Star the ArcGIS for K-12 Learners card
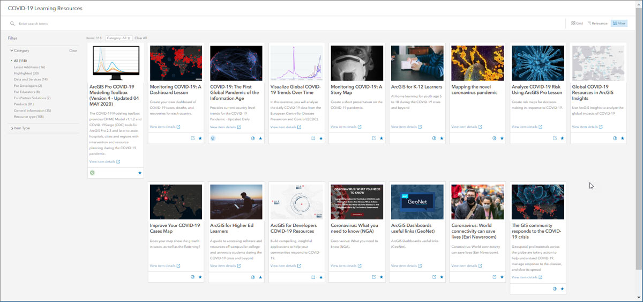 [x=442, y=138]
